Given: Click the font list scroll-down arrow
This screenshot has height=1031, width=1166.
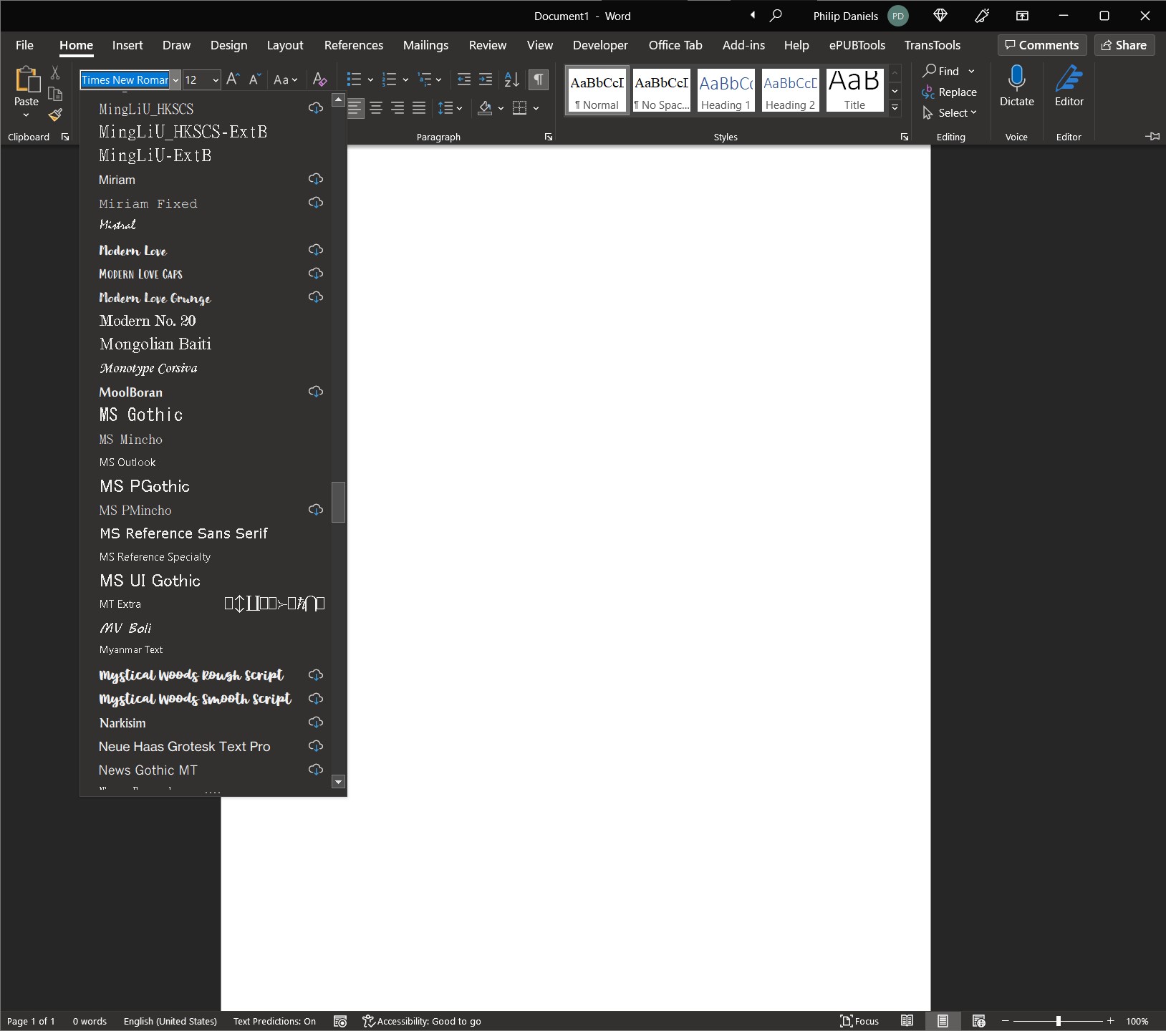Looking at the screenshot, I should [x=339, y=782].
